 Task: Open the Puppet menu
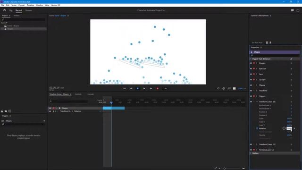(x=21, y=5)
